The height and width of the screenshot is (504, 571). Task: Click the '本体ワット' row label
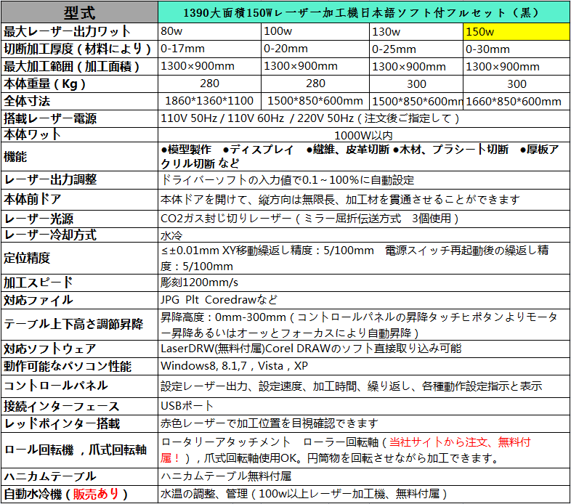79,135
